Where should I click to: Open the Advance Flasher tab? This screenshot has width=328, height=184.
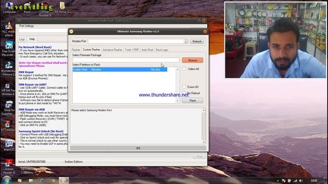(x=112, y=50)
